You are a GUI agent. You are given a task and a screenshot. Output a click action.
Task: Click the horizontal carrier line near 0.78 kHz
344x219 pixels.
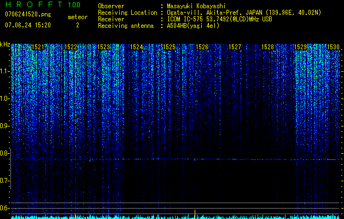175,159
